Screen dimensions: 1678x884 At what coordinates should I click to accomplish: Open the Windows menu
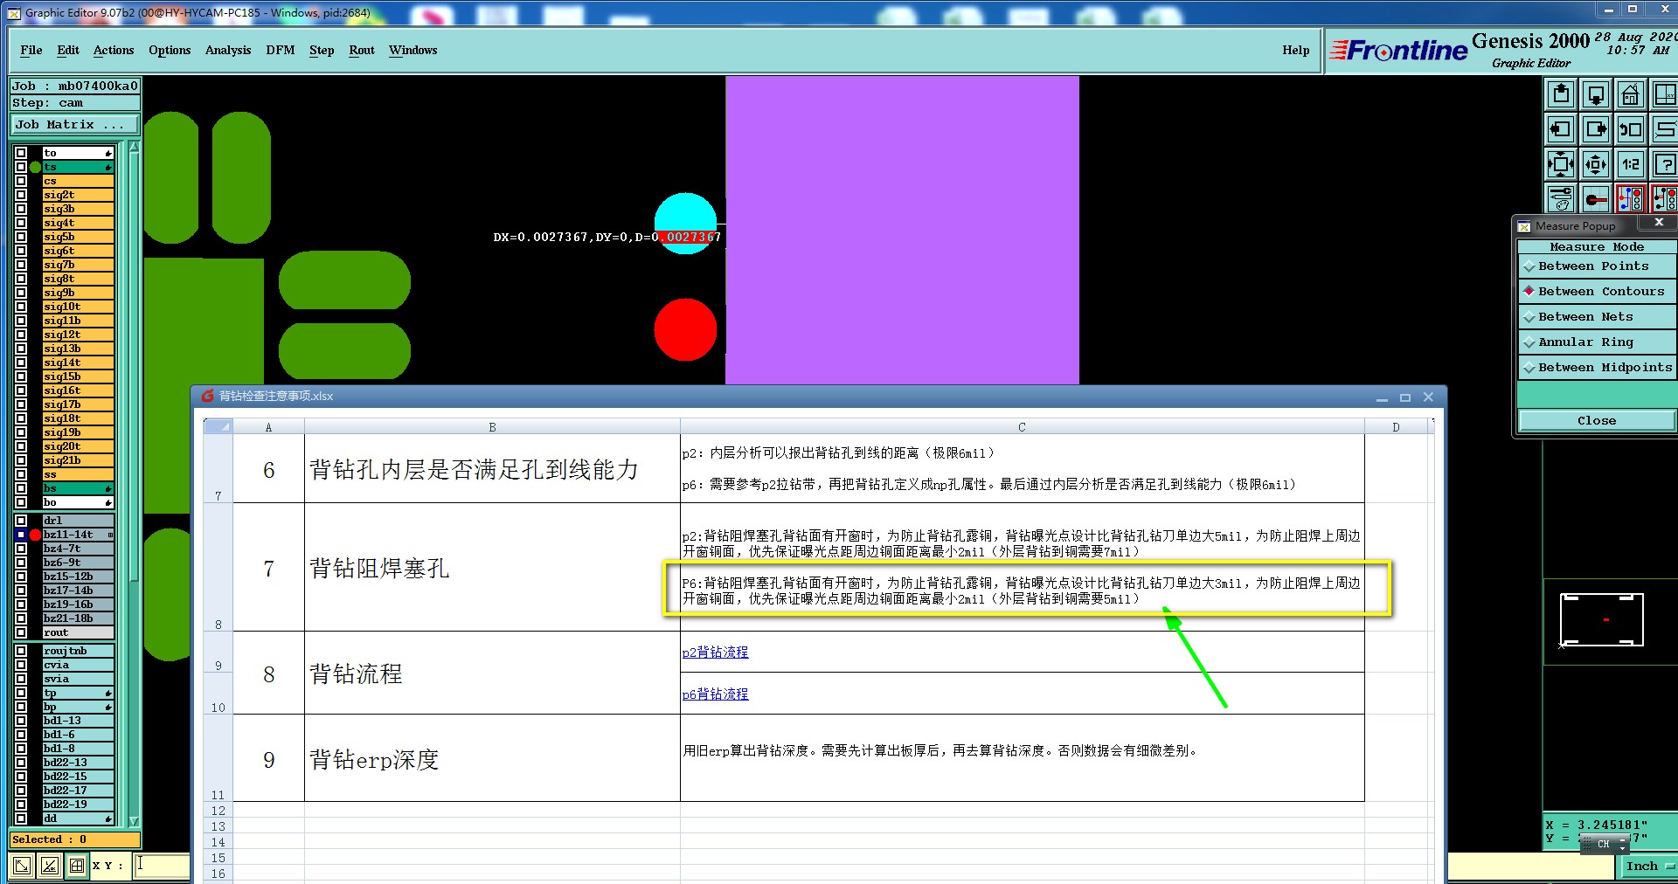tap(413, 51)
